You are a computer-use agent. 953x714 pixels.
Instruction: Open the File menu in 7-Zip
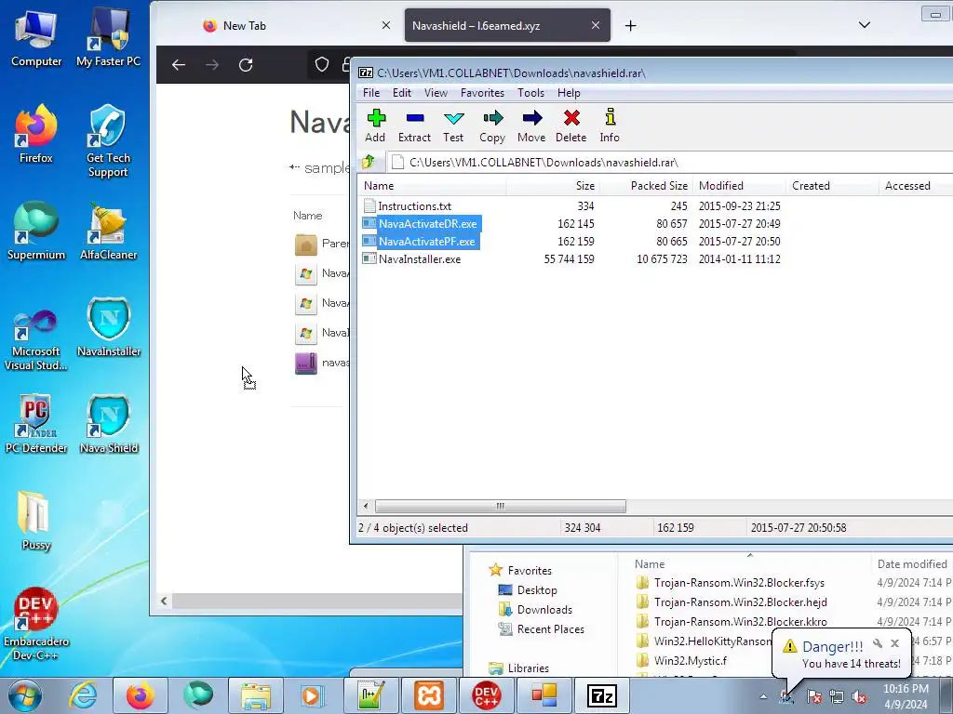coord(371,93)
